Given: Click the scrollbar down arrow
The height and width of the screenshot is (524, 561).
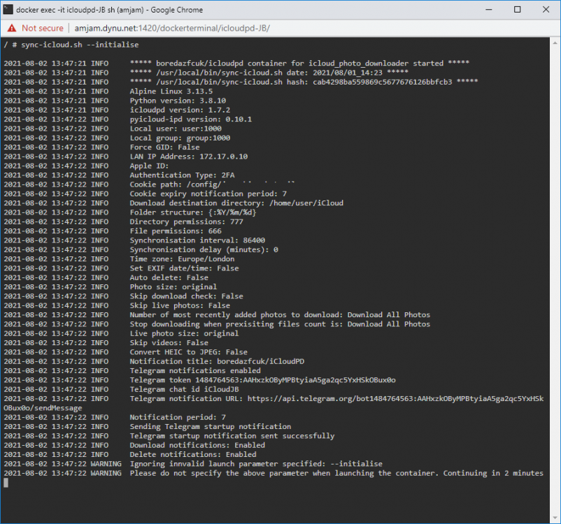Looking at the screenshot, I should [x=555, y=518].
